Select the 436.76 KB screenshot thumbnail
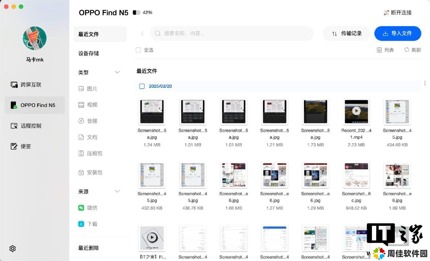 [193, 175]
